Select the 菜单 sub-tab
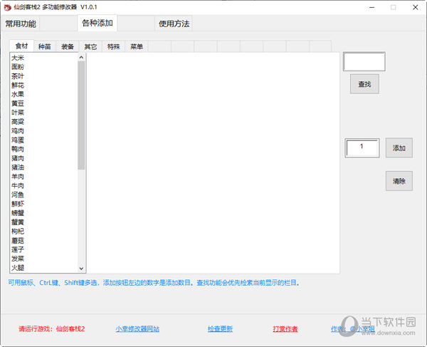This screenshot has width=427, height=347. tap(137, 46)
